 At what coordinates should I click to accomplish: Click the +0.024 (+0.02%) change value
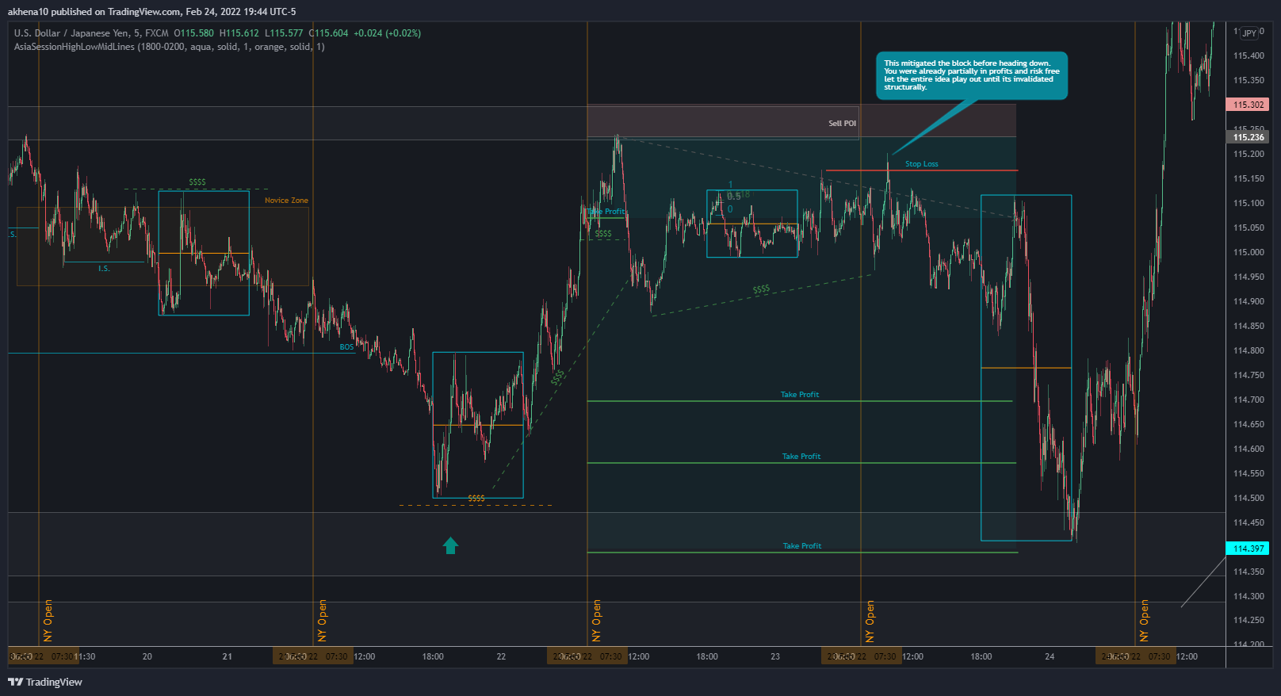click(x=387, y=33)
